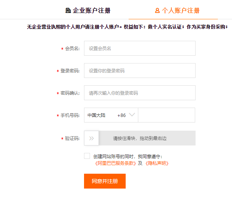
Task: Click the agreement text beside checkbox
Action: (x=128, y=157)
